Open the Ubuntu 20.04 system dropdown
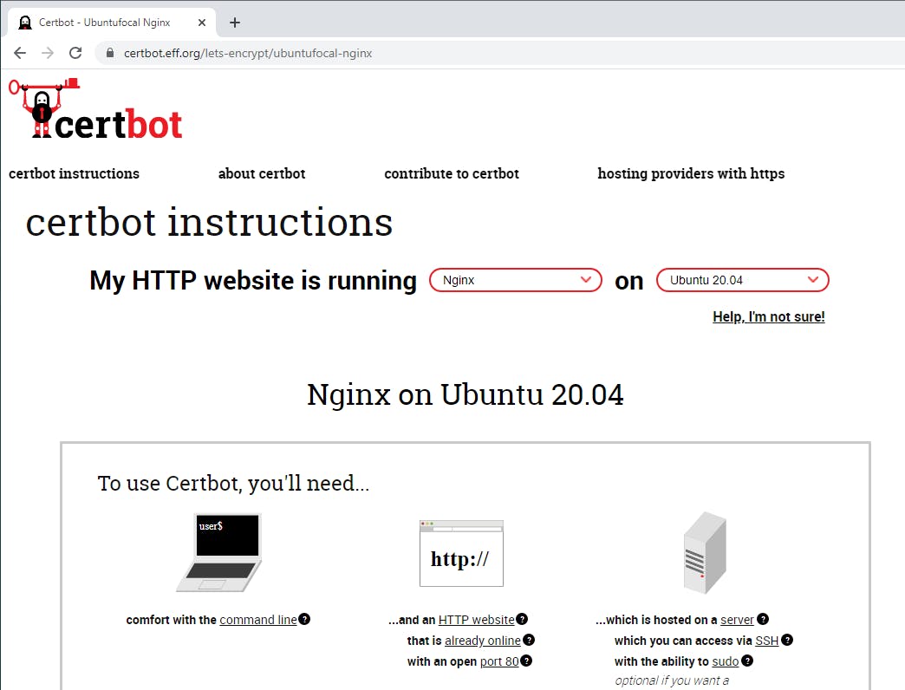Viewport: 905px width, 690px height. pyautogui.click(x=742, y=280)
